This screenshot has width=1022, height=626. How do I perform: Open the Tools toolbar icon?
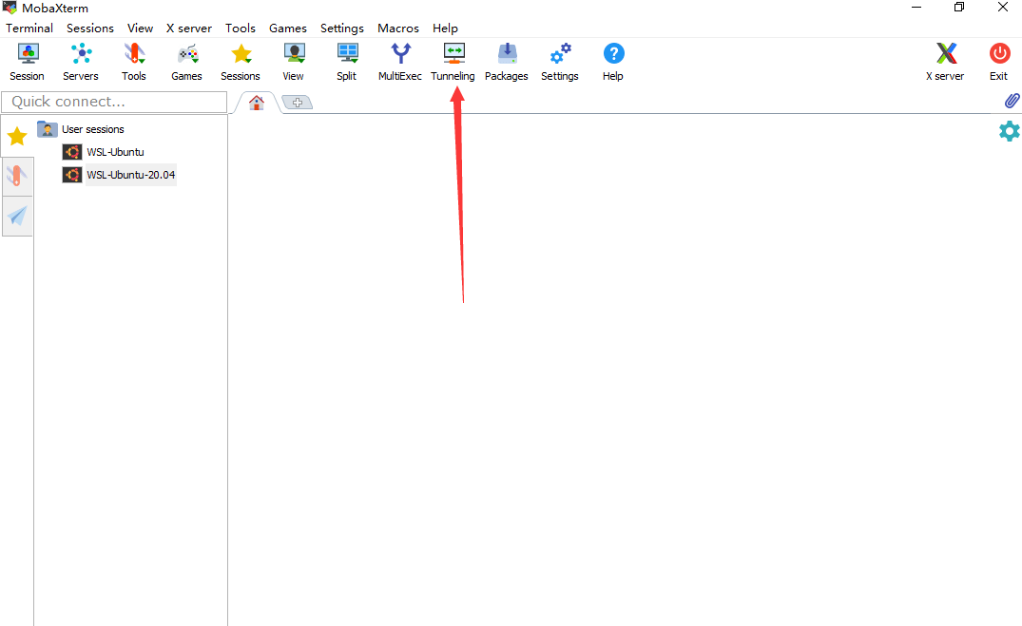(x=134, y=62)
